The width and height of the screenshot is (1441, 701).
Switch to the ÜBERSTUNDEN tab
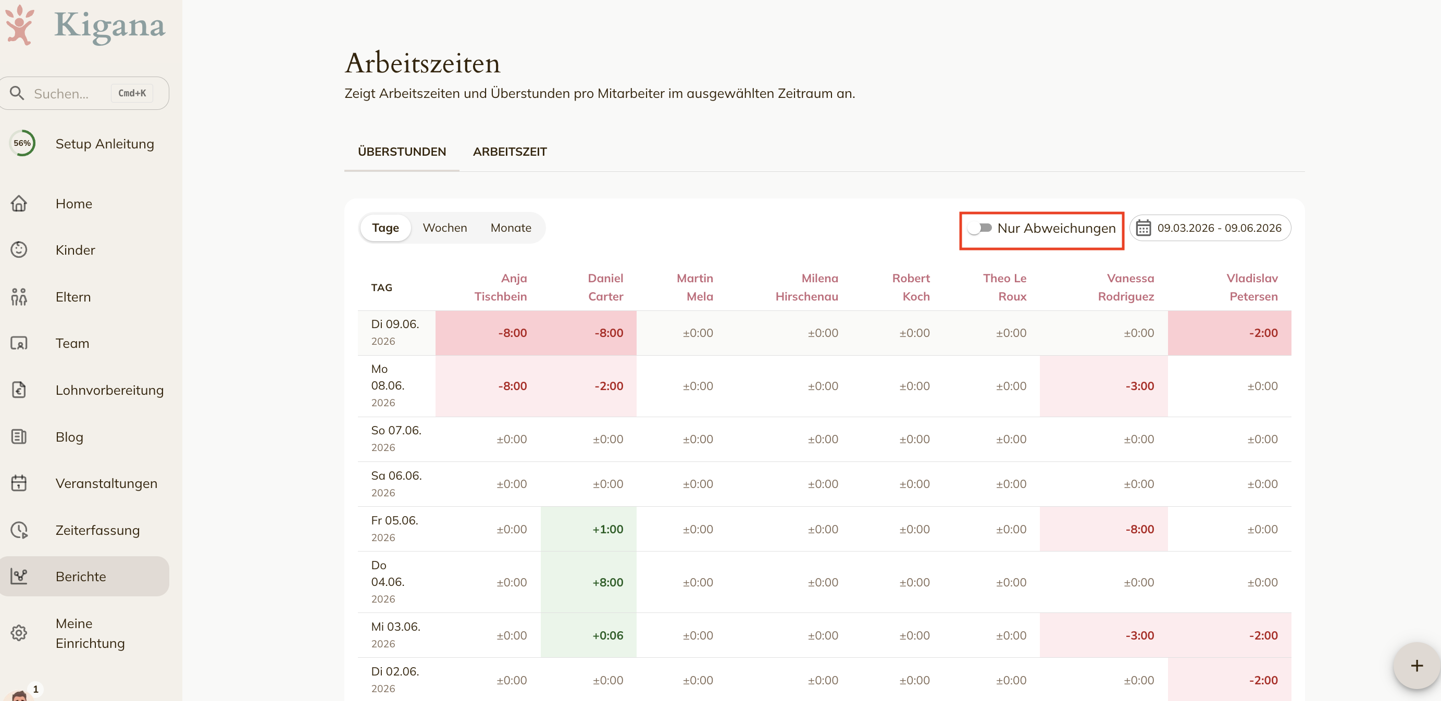(402, 152)
